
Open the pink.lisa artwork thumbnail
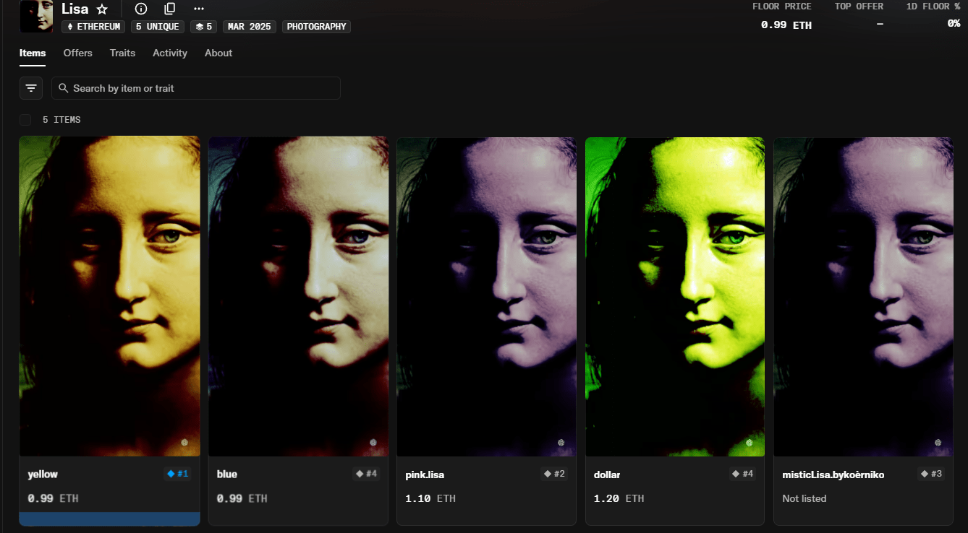(x=487, y=296)
